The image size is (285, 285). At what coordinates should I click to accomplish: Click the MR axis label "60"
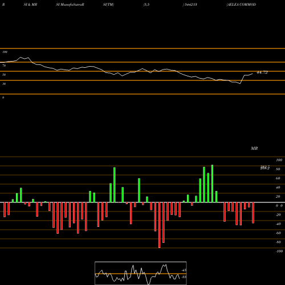(x=278, y=178)
